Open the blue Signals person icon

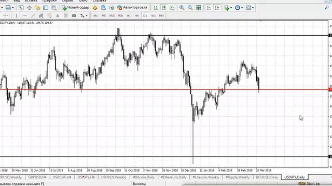(x=103, y=8)
